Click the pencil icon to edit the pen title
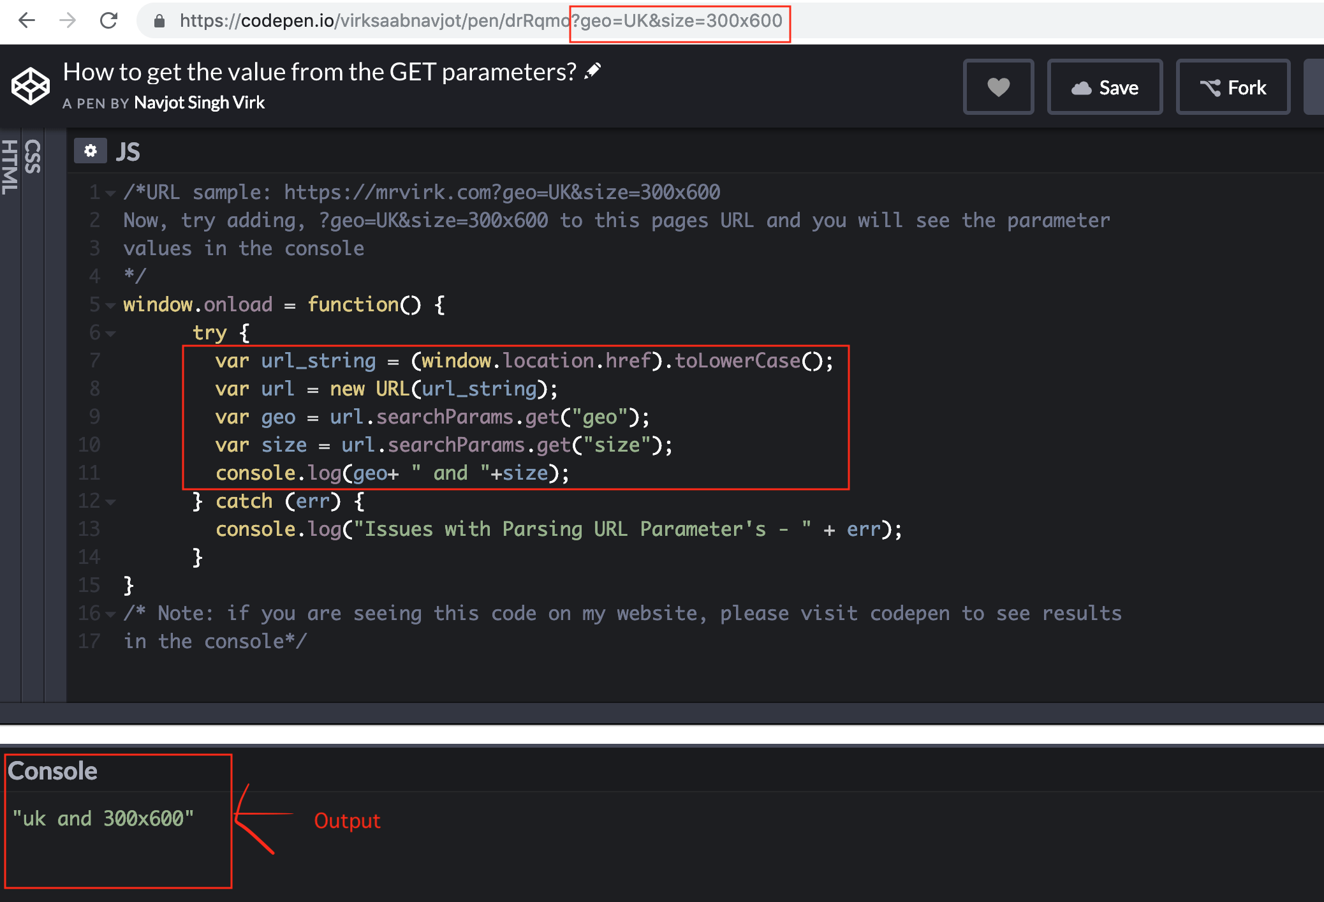 591,71
